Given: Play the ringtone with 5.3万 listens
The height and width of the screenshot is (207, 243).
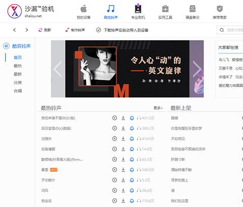Looking at the screenshot, I should (x=114, y=180).
